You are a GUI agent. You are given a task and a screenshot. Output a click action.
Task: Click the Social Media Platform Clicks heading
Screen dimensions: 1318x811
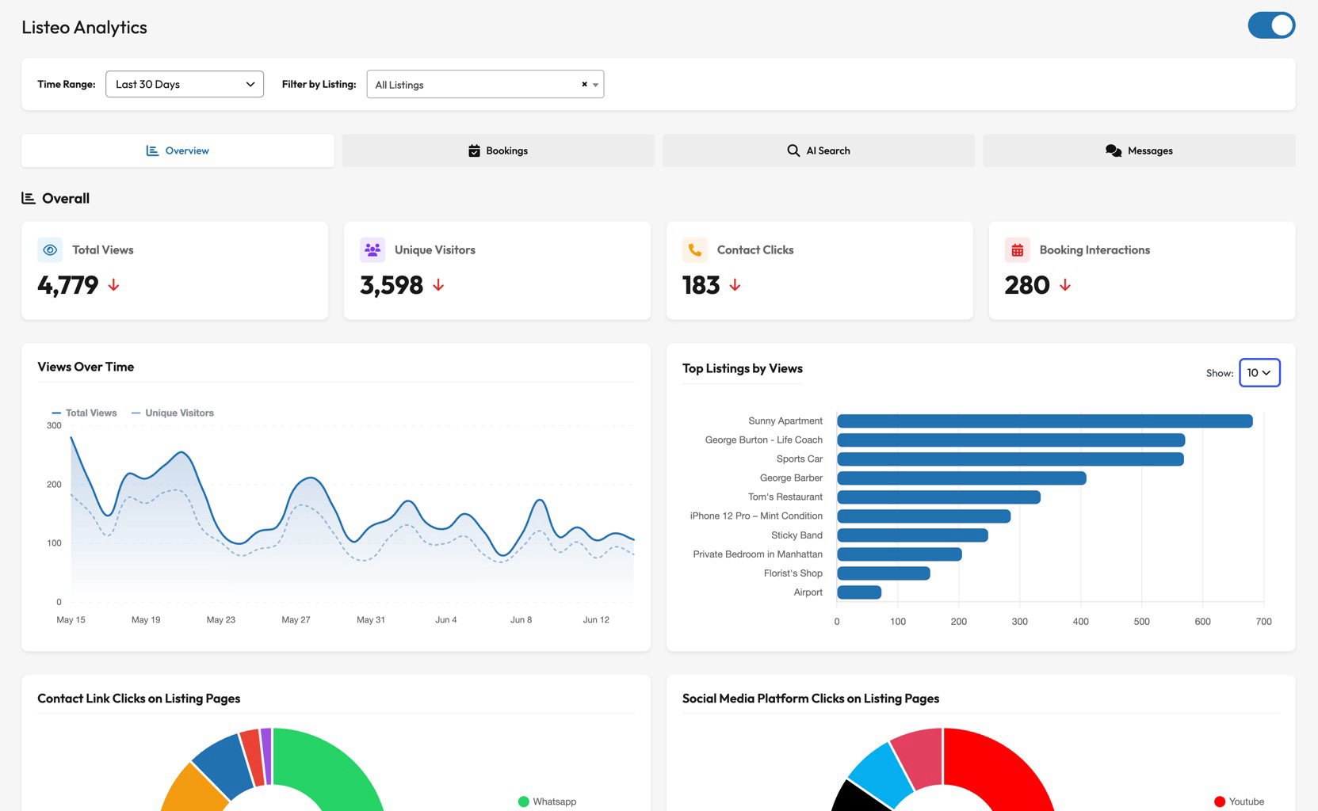pyautogui.click(x=811, y=699)
